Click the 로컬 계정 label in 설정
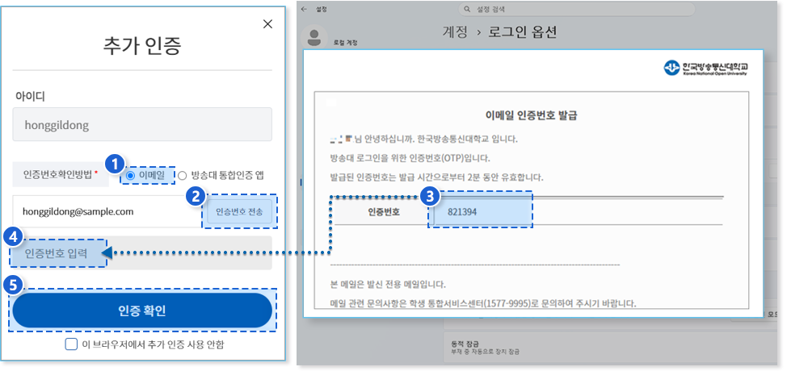This screenshot has height=371, width=808. click(345, 44)
